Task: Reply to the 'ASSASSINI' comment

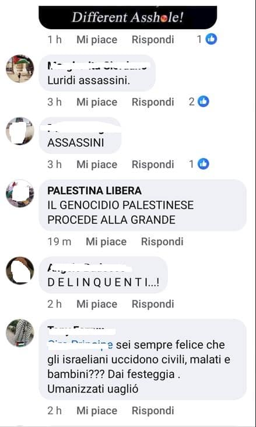Action: click(153, 164)
